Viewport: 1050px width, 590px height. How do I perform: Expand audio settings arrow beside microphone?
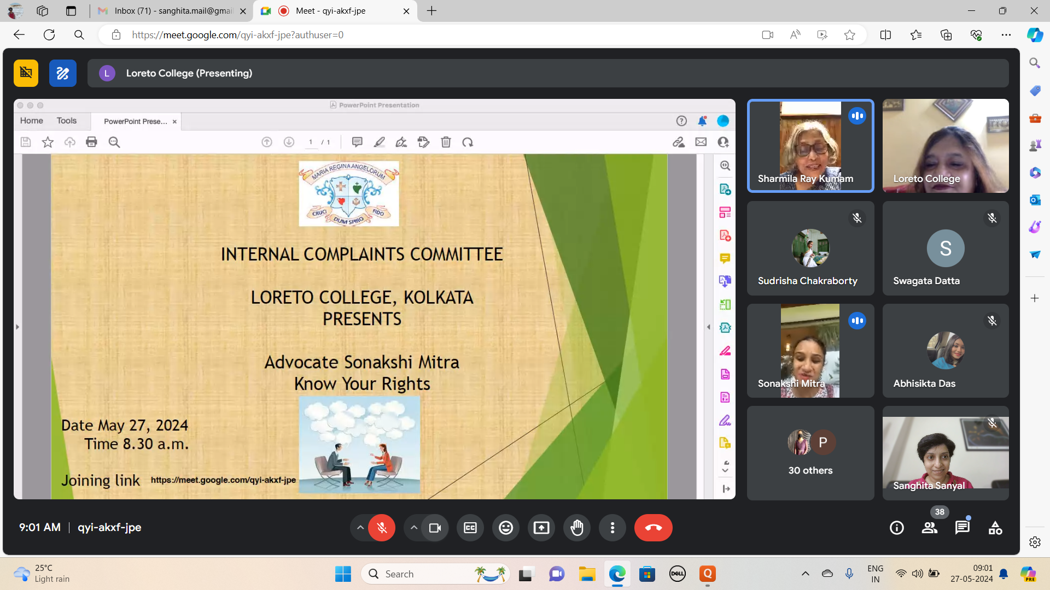360,528
